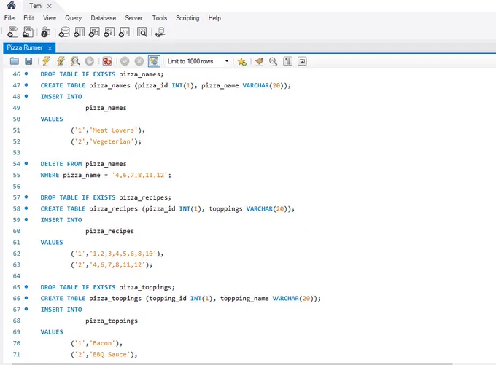Screen dimensions: 496x365
Task: Run explain plan with the magnifier lightning icon
Action: [75, 61]
